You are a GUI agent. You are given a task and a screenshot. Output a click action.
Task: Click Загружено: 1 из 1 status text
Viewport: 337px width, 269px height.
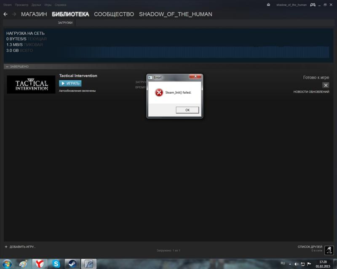click(168, 251)
